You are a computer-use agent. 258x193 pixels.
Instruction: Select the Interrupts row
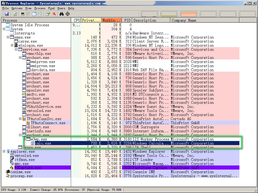point(120,33)
